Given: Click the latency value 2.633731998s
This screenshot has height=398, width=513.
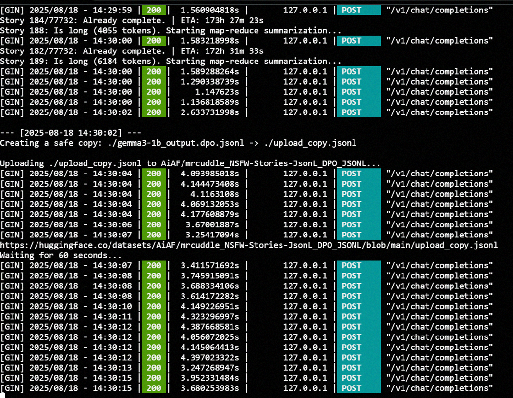Looking at the screenshot, I should click(x=210, y=112).
